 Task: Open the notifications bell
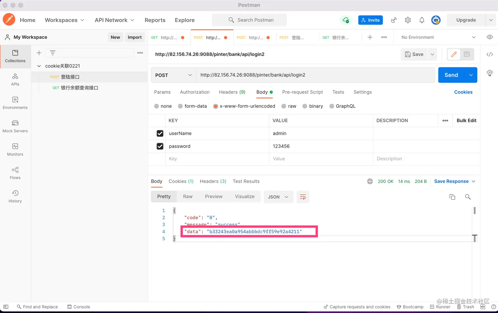coord(422,20)
